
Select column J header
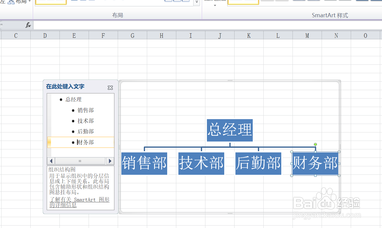220,36
